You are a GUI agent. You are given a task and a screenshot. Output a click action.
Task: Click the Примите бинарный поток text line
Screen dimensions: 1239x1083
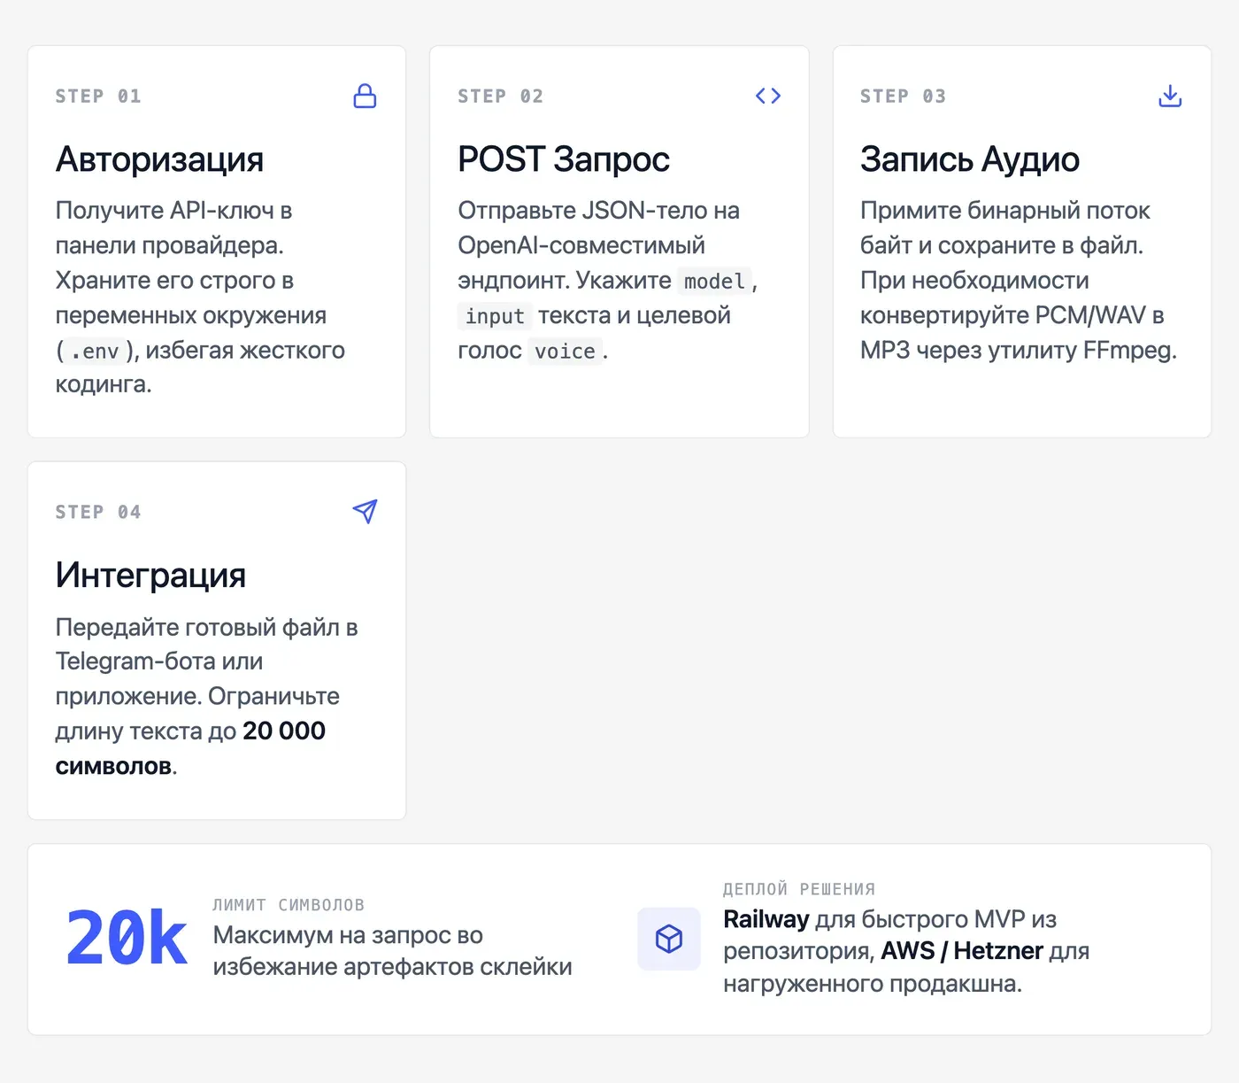[x=1005, y=211]
